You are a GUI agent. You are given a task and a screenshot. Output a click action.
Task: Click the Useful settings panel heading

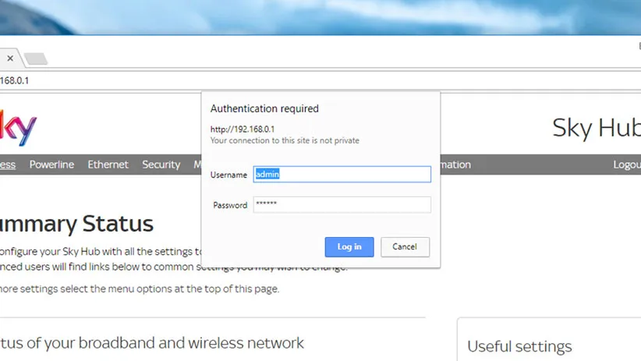519,346
